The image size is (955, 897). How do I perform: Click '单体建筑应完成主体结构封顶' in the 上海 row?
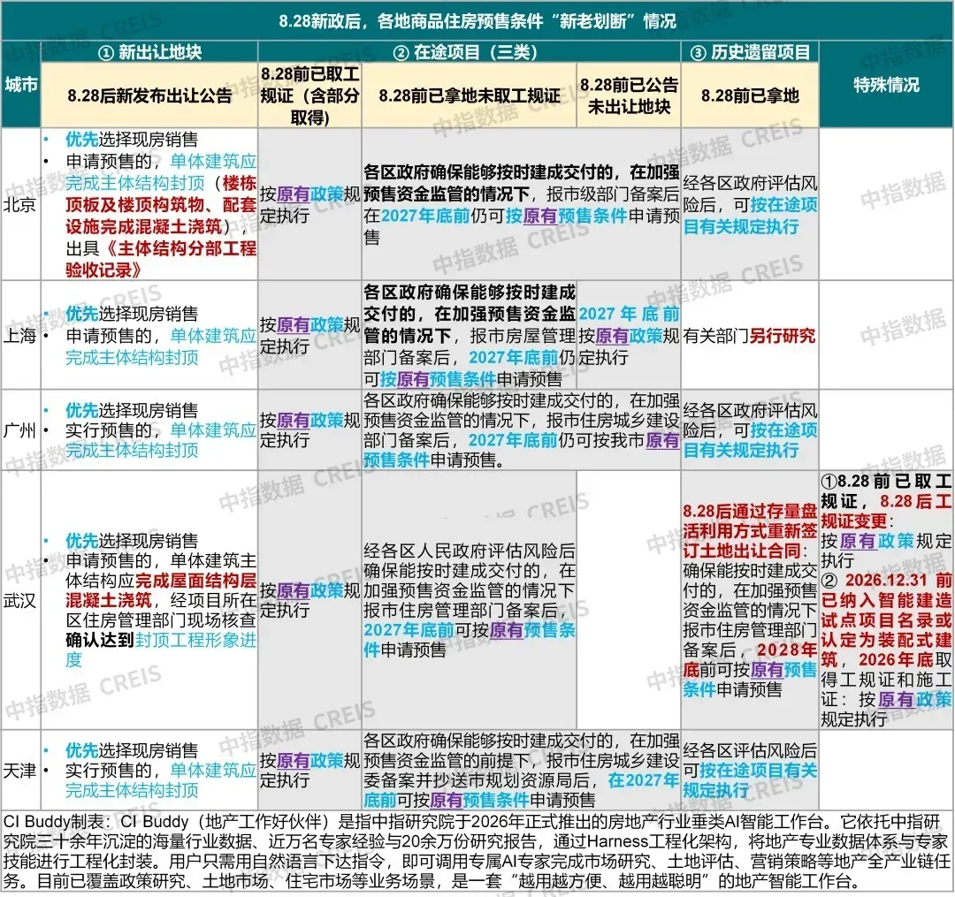coord(161,346)
